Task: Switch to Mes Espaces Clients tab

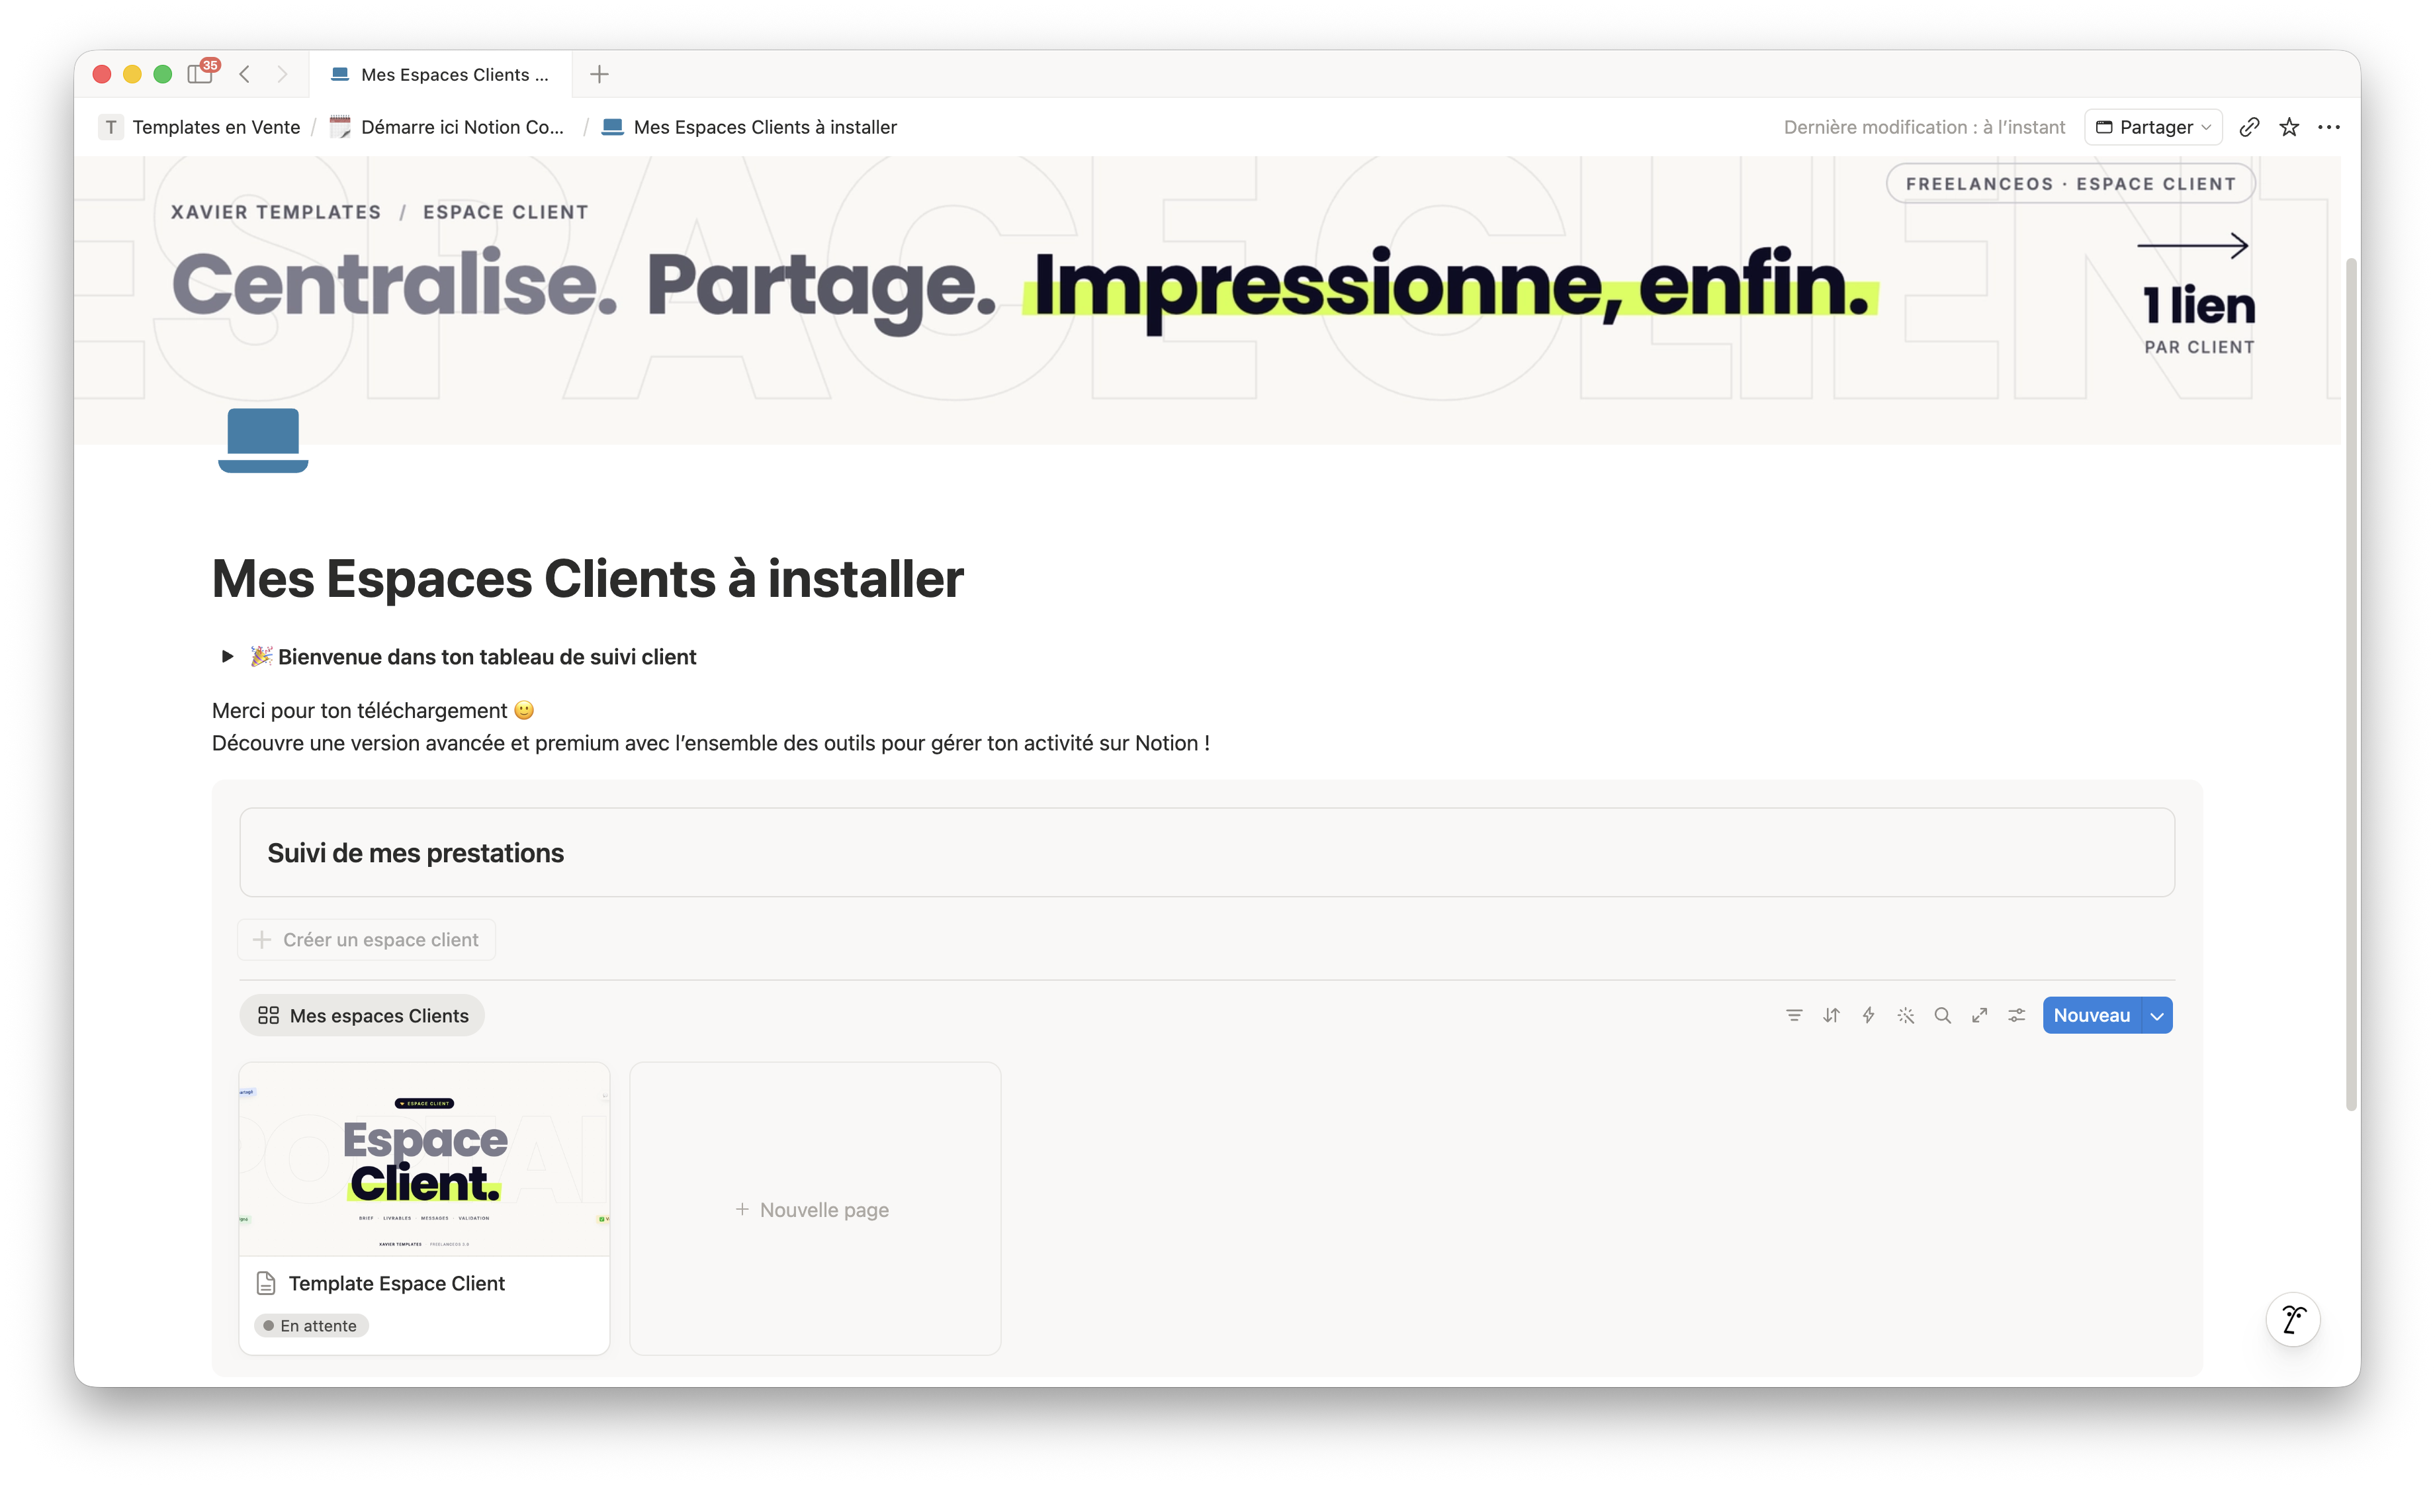Action: pos(440,74)
